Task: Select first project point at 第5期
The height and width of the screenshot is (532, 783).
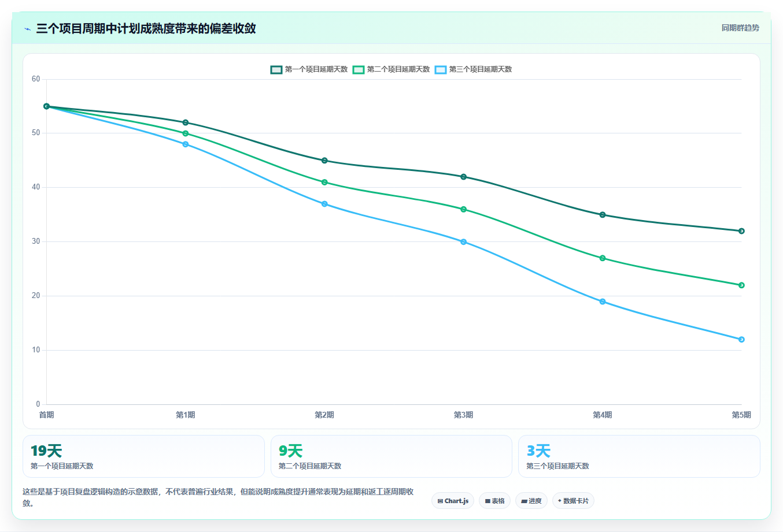Action: [741, 231]
